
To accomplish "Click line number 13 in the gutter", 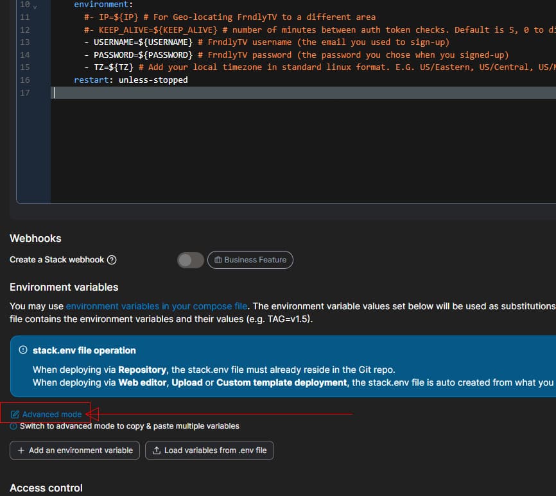I will 25,42.
